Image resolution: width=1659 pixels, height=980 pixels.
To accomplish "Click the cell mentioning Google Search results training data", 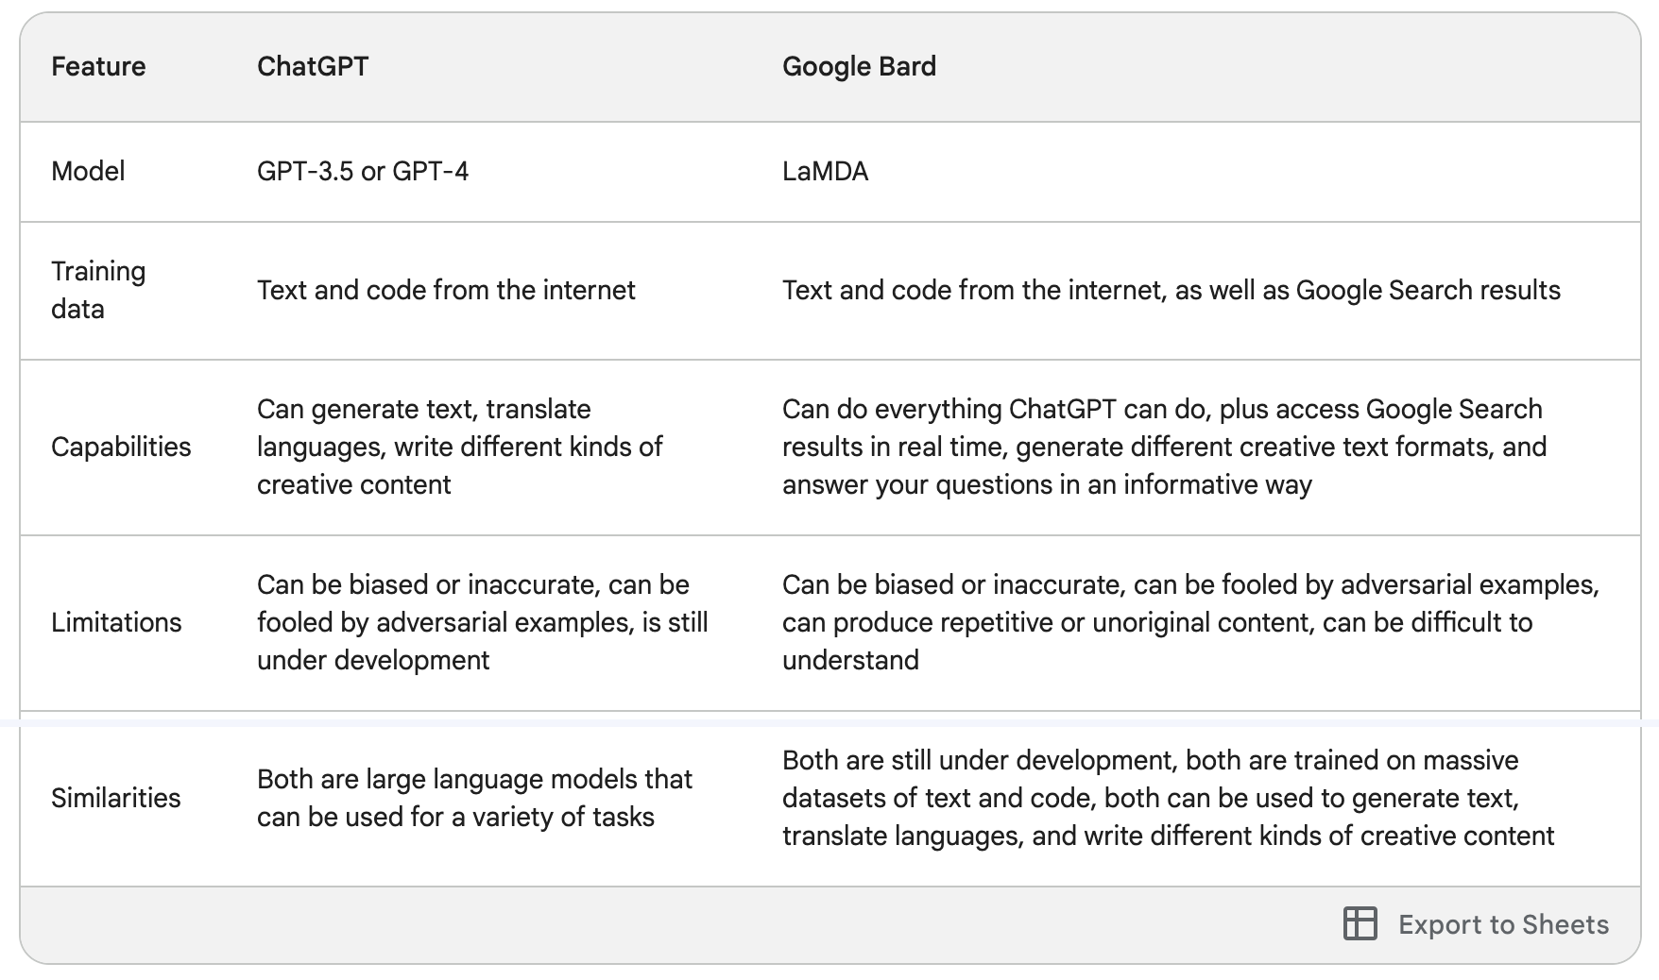I will [1171, 290].
